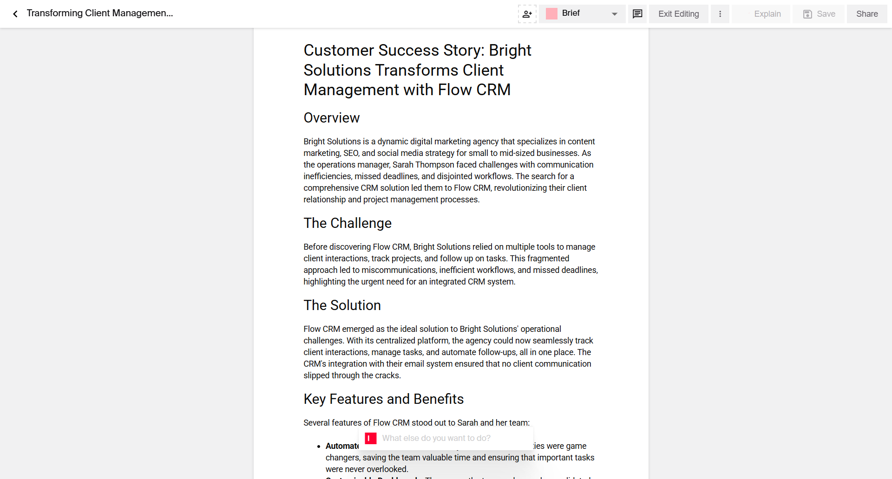Click the pink color swatch next to Brief
The height and width of the screenshot is (479, 892).
(x=551, y=13)
